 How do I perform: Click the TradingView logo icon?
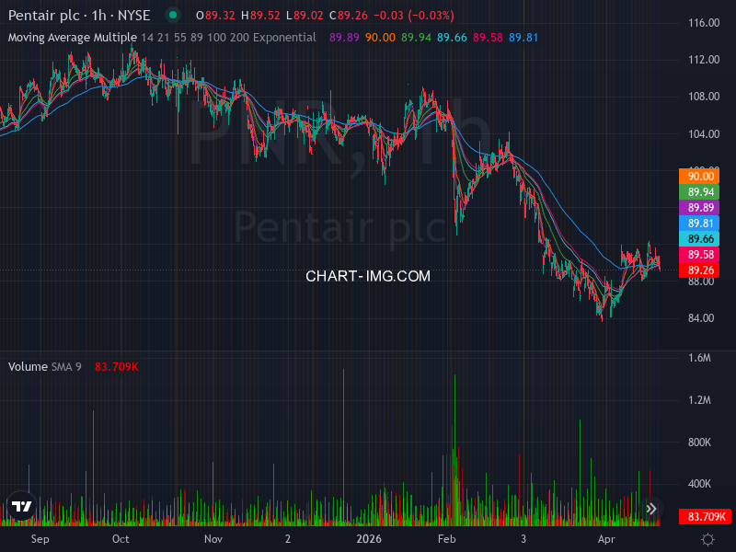coord(21,506)
